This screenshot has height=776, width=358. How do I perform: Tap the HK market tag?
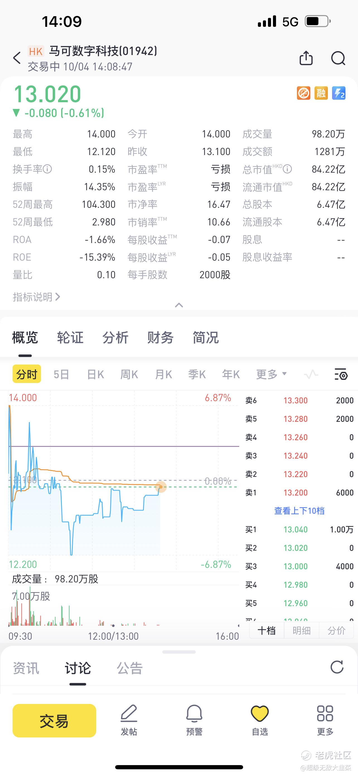36,51
